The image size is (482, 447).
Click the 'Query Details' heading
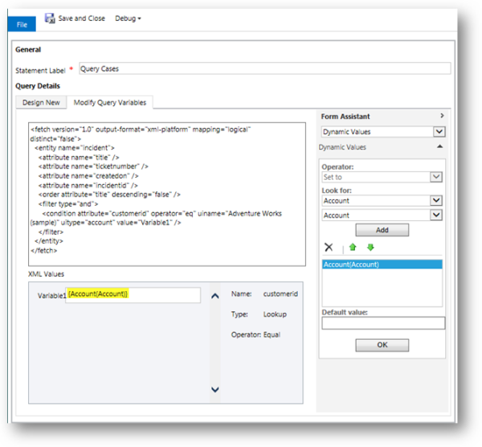tap(38, 86)
